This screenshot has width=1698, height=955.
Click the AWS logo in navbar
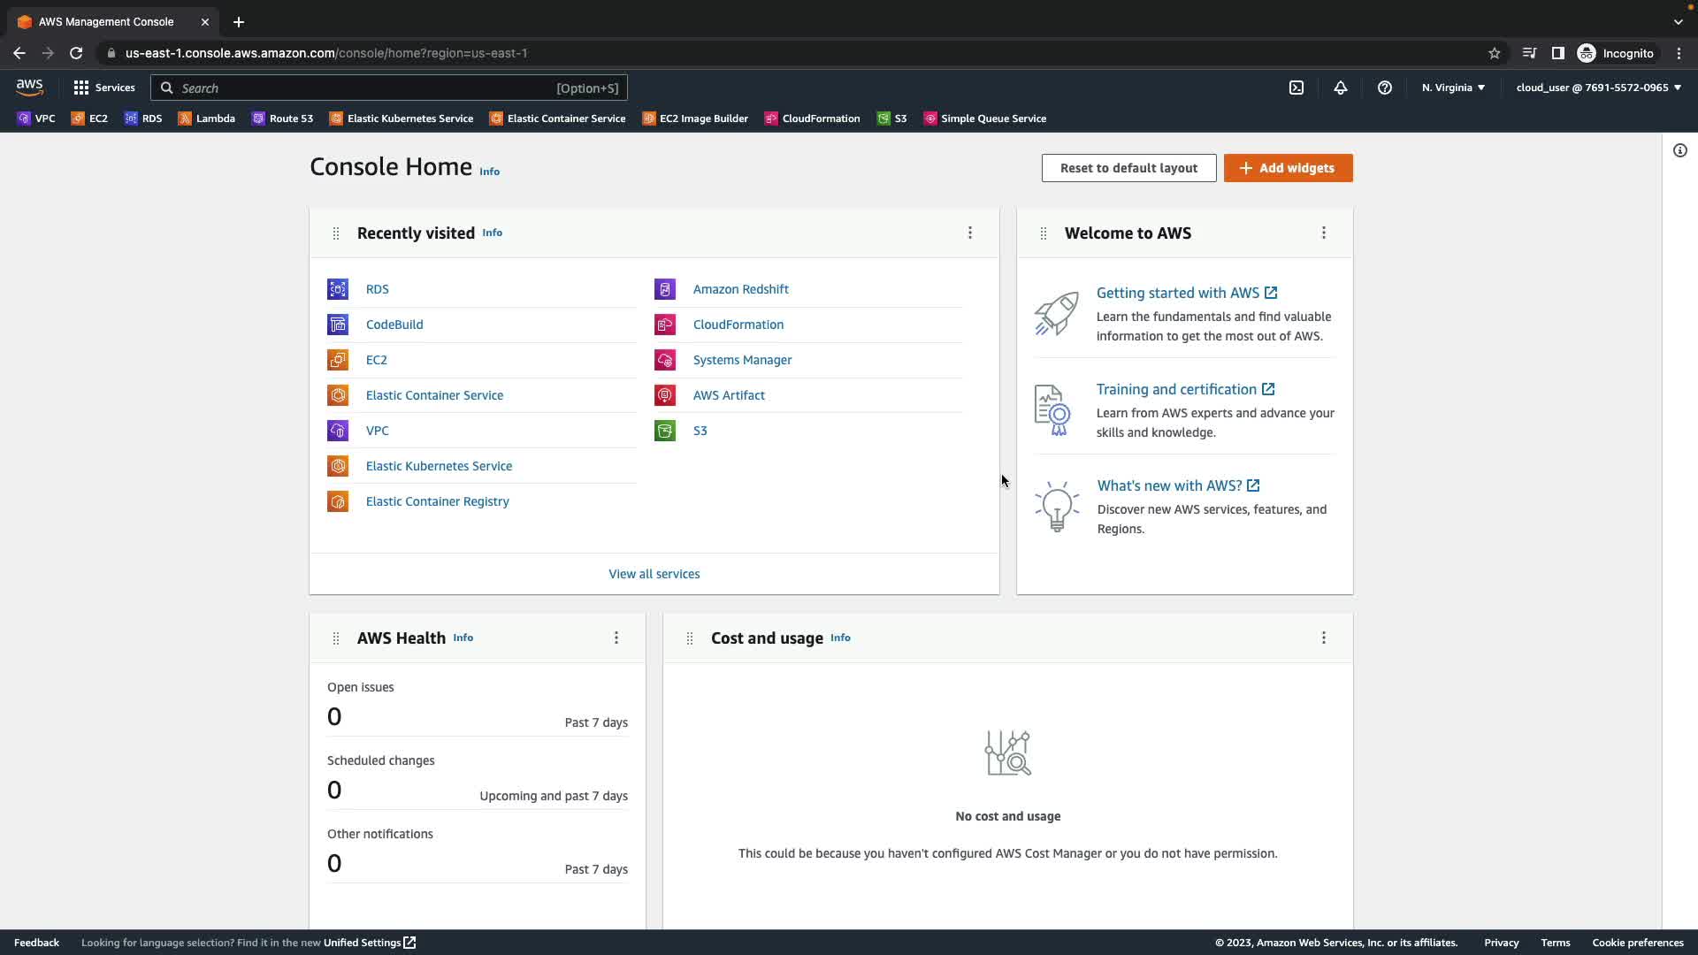pos(29,88)
